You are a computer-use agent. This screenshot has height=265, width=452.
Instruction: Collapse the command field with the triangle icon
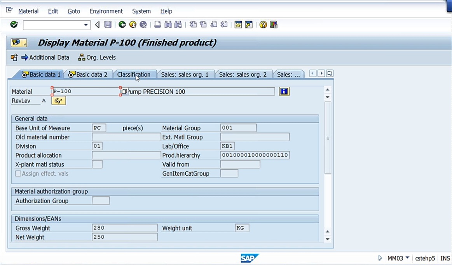click(x=98, y=25)
